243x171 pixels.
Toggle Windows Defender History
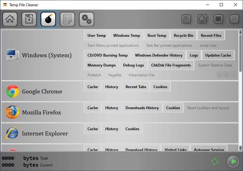click(159, 55)
